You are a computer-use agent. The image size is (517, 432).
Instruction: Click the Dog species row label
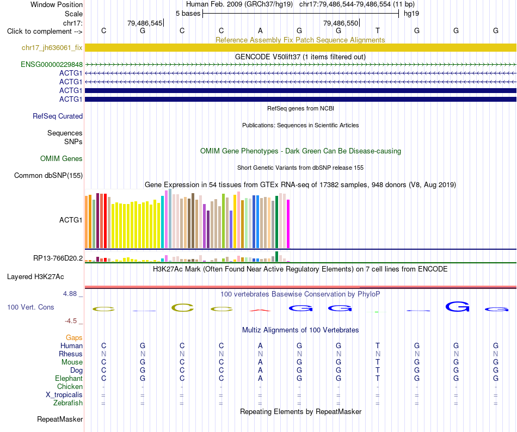76,371
